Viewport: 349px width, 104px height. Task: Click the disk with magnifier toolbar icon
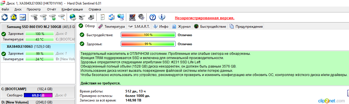click(x=62, y=17)
